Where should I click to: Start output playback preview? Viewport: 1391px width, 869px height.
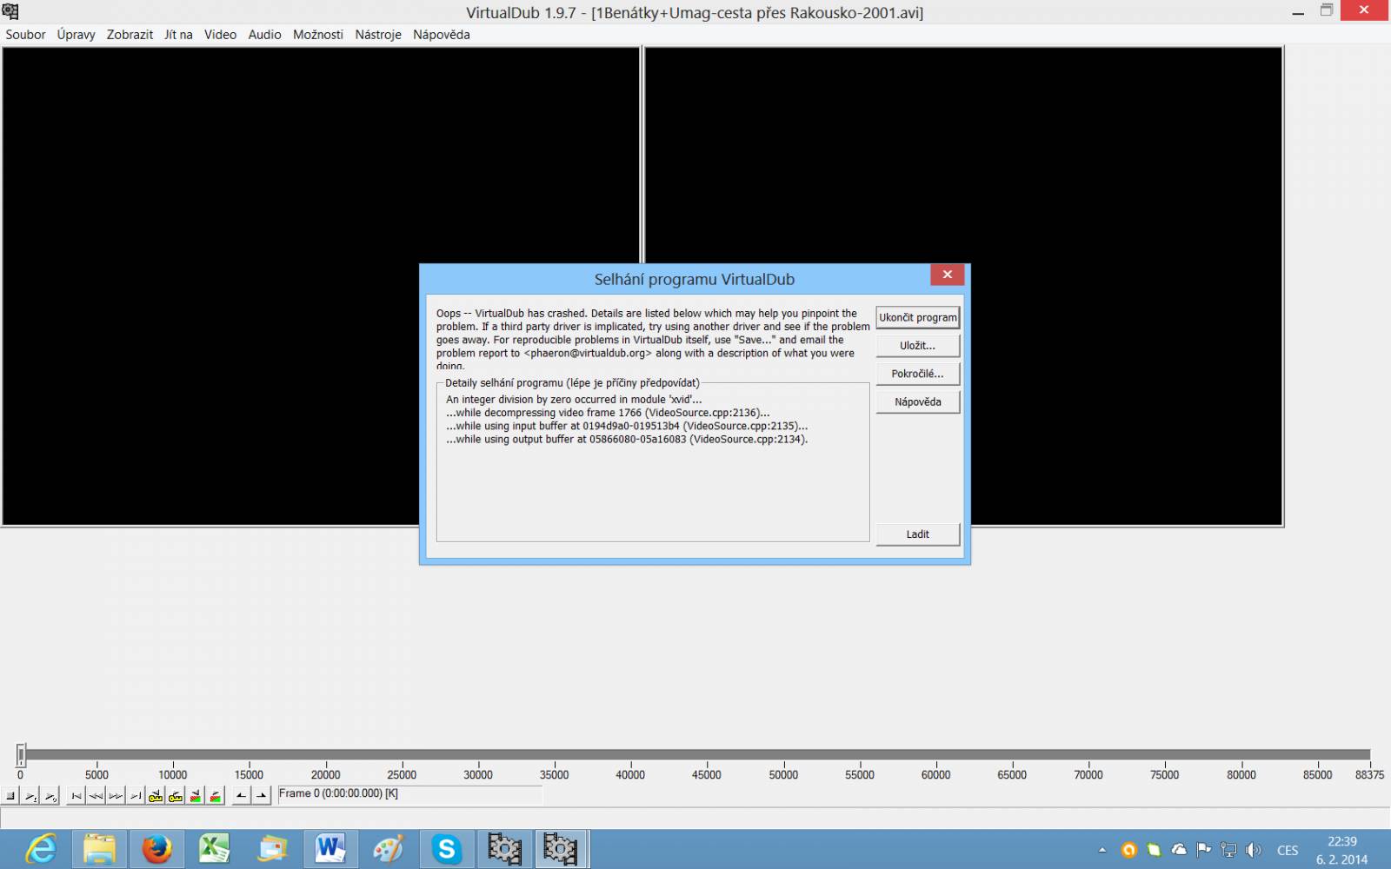[50, 795]
